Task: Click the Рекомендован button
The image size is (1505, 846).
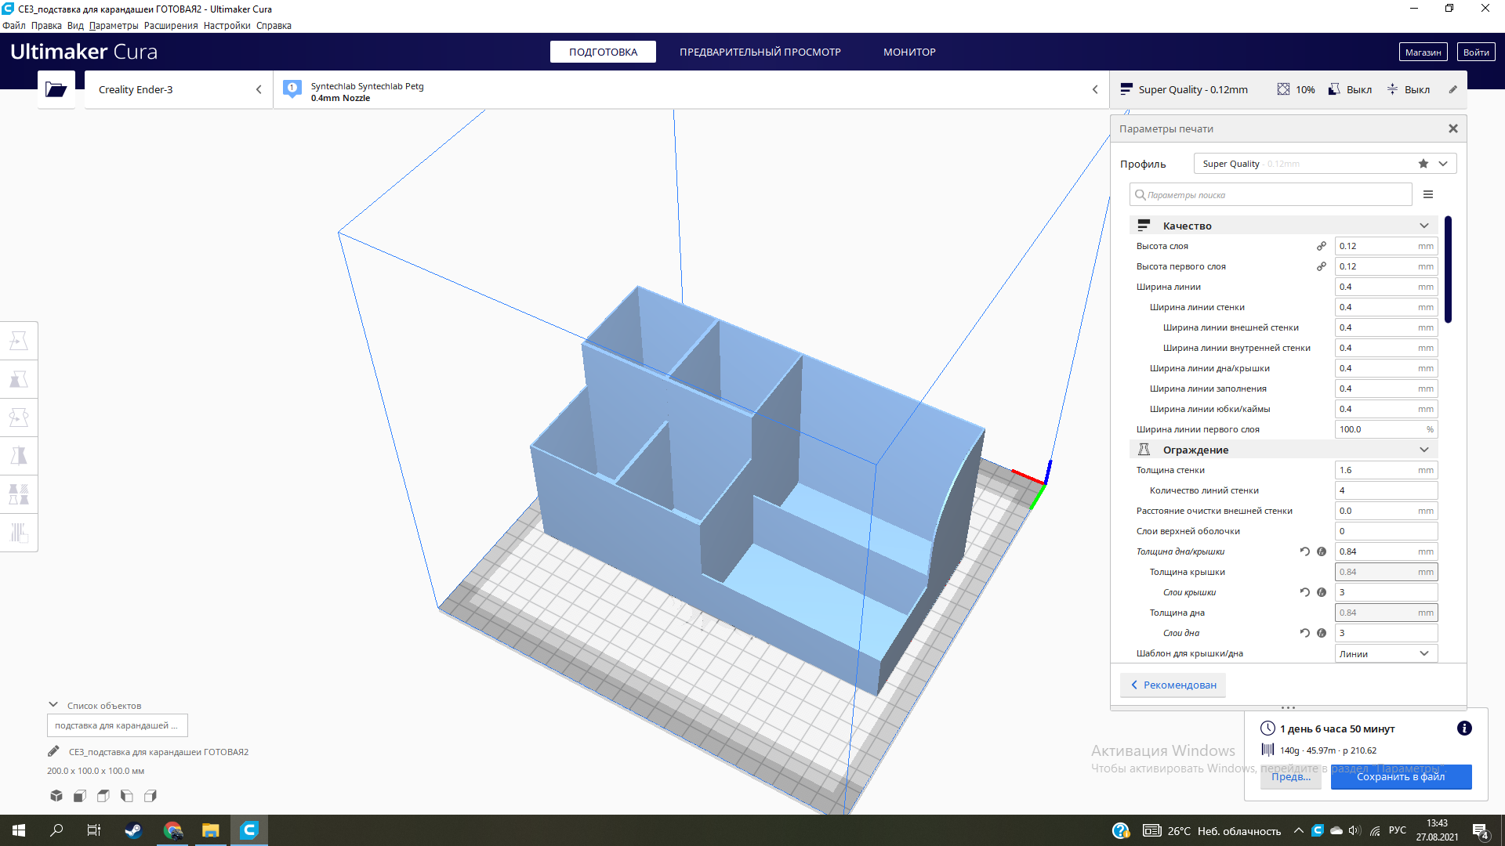Action: click(x=1173, y=685)
